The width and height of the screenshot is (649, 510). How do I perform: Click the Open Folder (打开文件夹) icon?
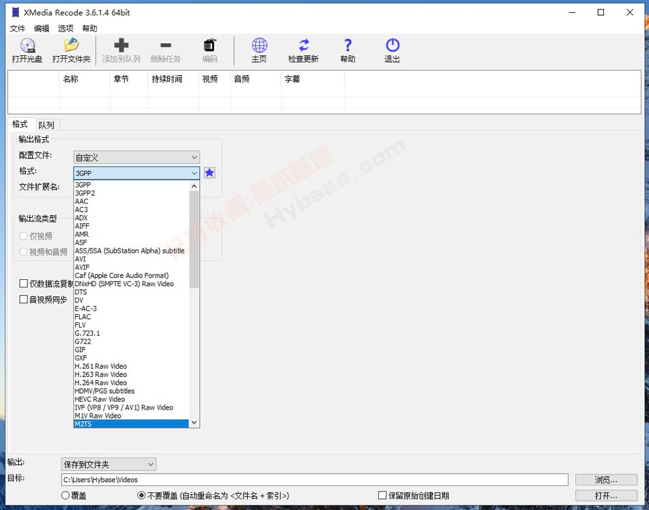[71, 45]
